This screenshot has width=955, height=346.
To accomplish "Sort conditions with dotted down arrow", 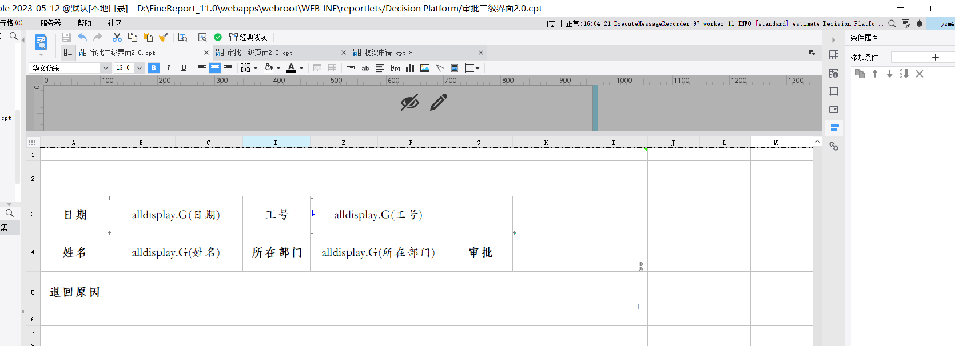I will click(904, 74).
